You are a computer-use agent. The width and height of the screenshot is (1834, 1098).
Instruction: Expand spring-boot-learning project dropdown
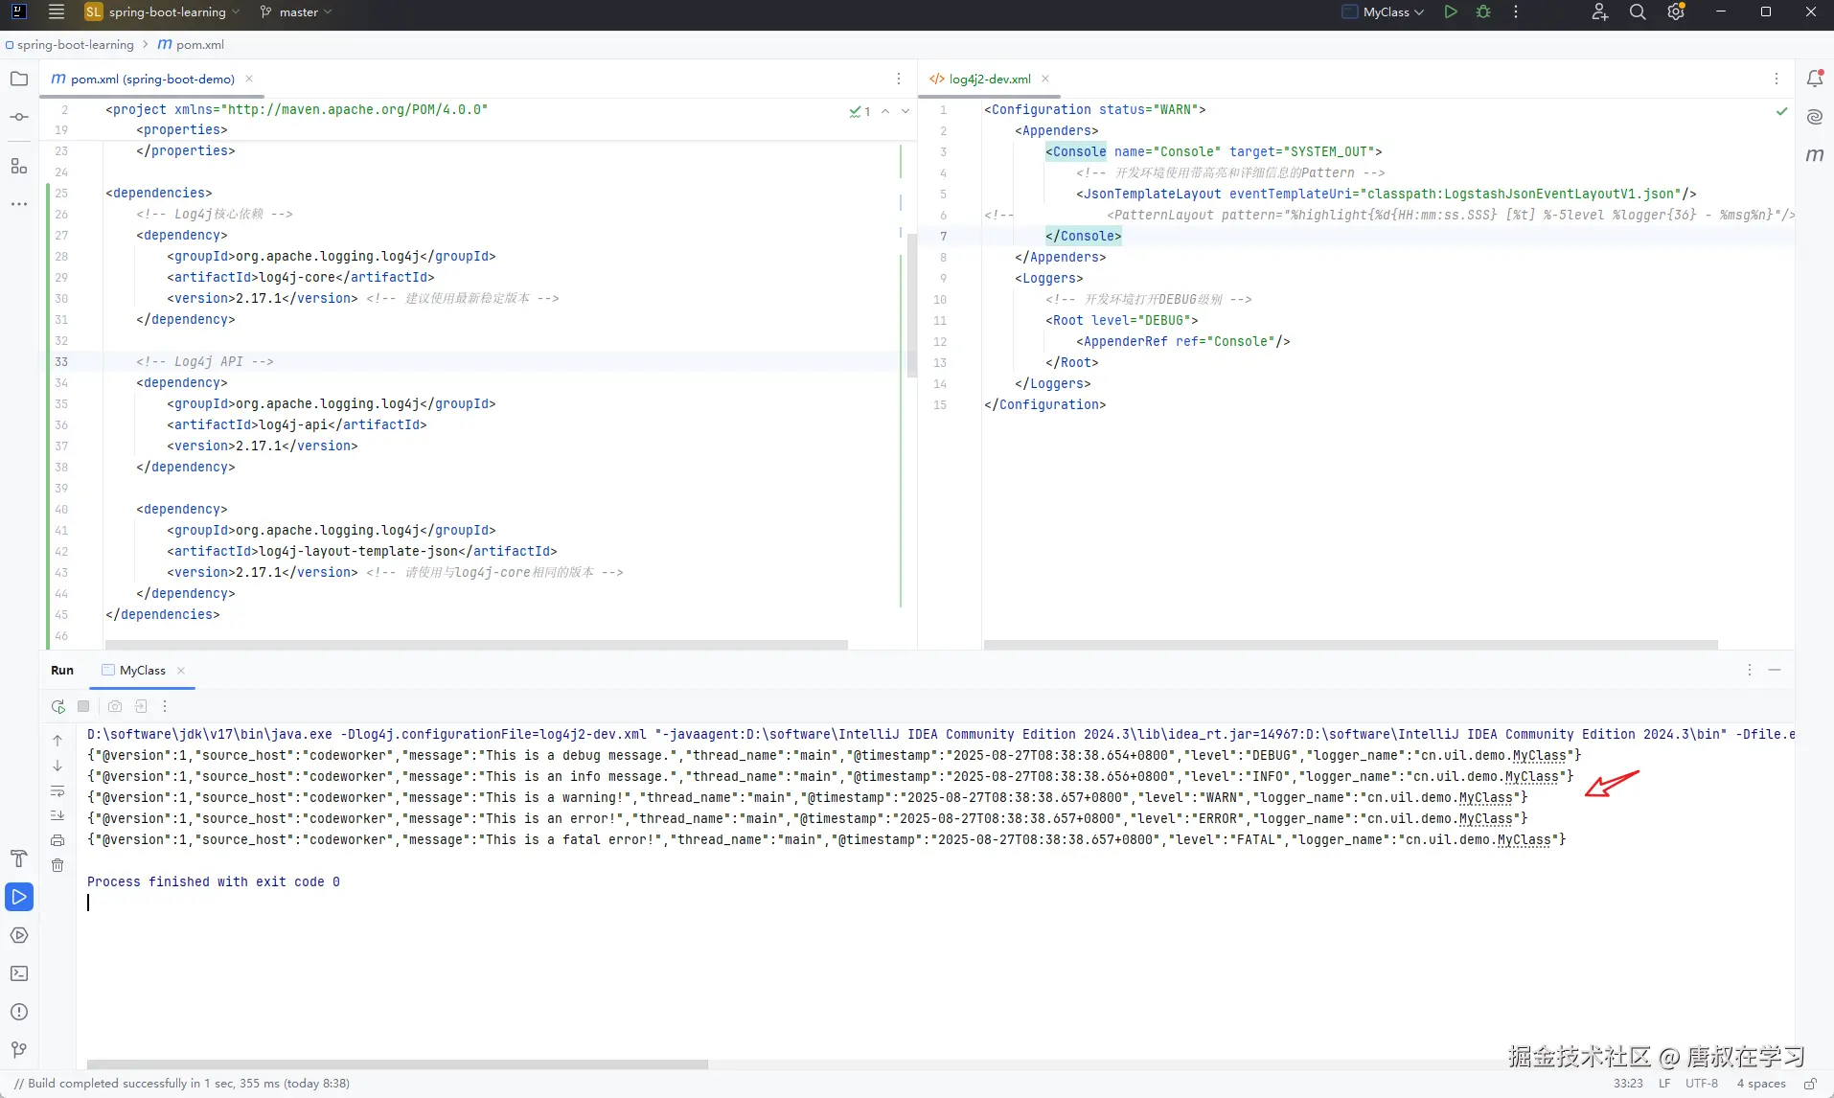coord(162,12)
